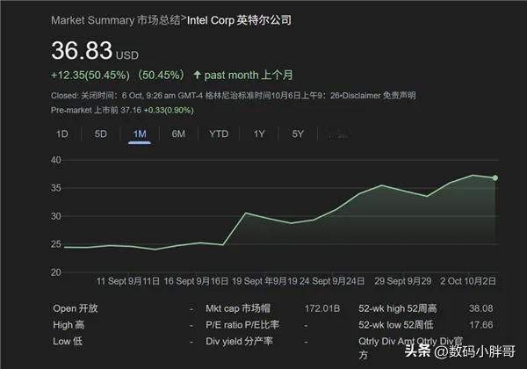Image resolution: width=527 pixels, height=369 pixels.
Task: Click the P/E ratio label
Action: 242,325
